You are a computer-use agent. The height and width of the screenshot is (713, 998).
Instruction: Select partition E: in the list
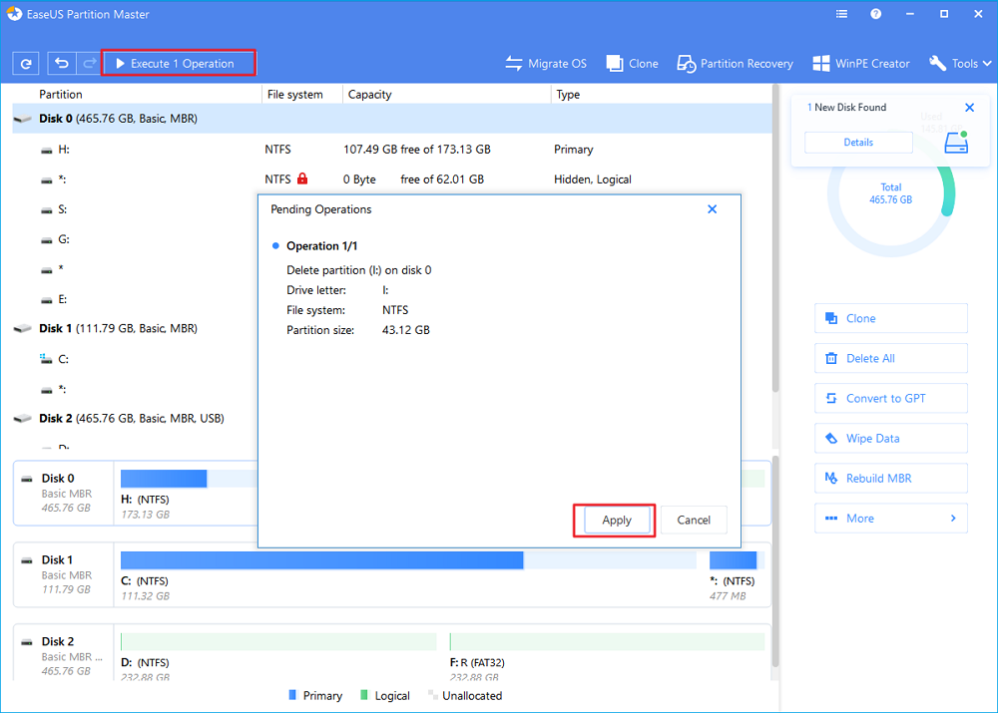[x=135, y=299]
